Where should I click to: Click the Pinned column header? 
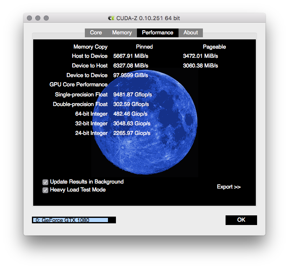144,47
